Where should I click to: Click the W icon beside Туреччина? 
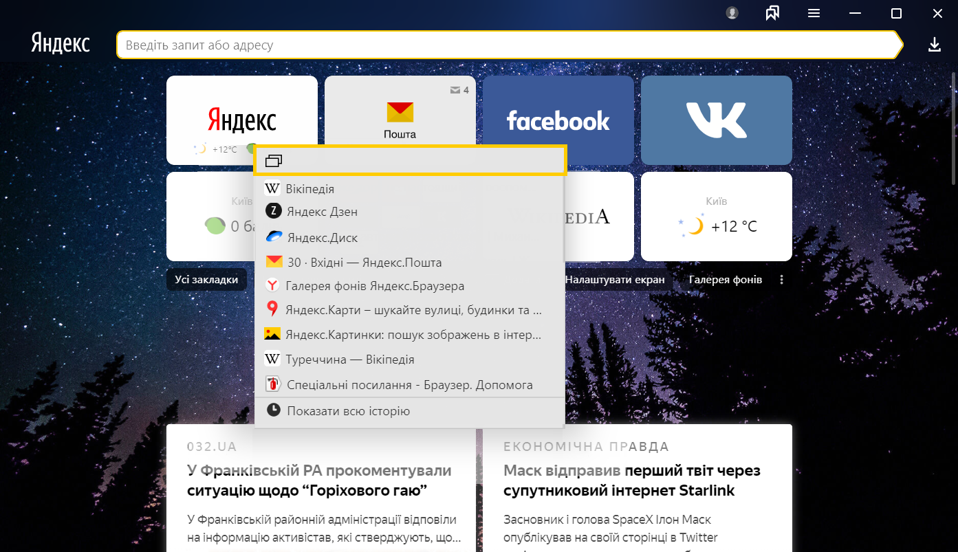pyautogui.click(x=272, y=360)
